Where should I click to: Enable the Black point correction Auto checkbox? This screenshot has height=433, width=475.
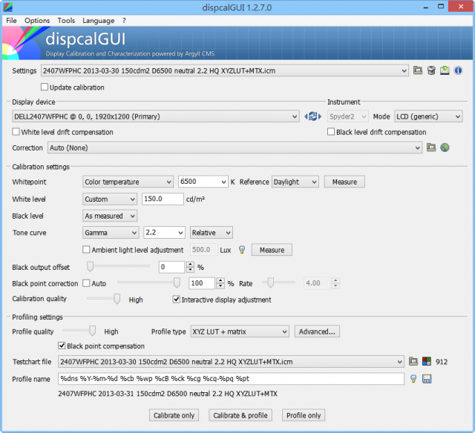(x=86, y=283)
